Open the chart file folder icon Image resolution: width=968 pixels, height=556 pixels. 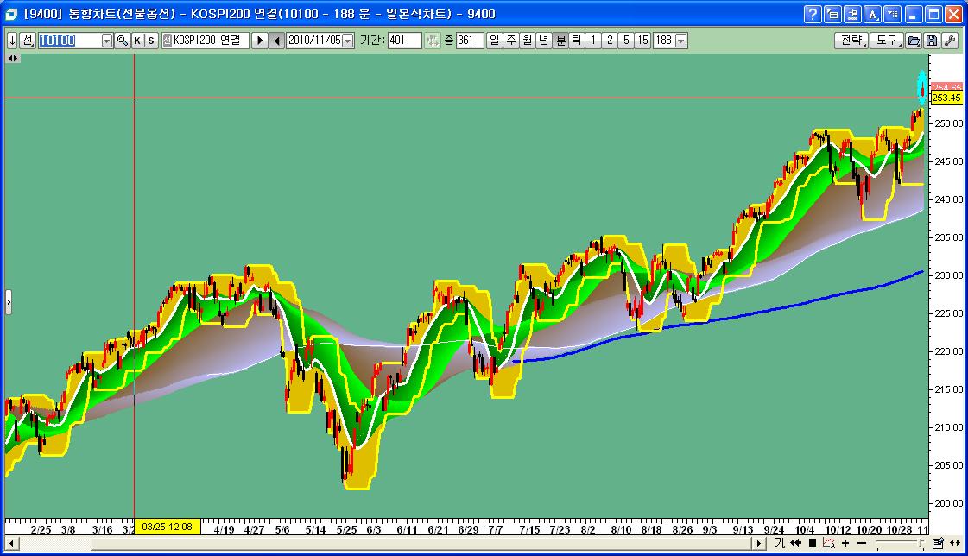913,41
